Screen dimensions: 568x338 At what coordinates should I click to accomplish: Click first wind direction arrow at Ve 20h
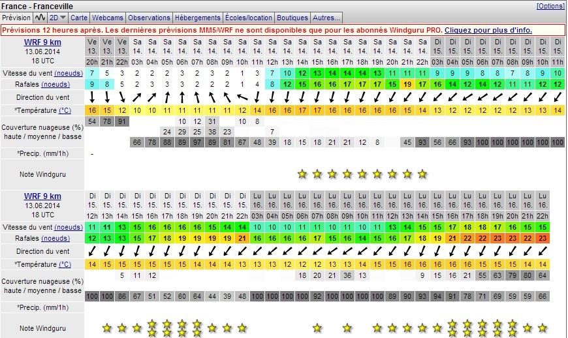pos(92,97)
